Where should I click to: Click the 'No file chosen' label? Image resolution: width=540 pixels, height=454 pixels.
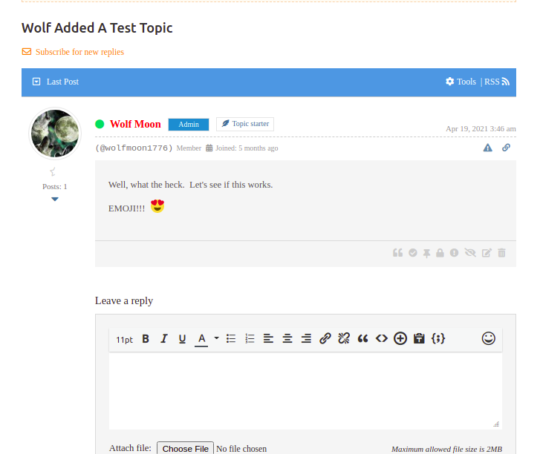tap(241, 449)
